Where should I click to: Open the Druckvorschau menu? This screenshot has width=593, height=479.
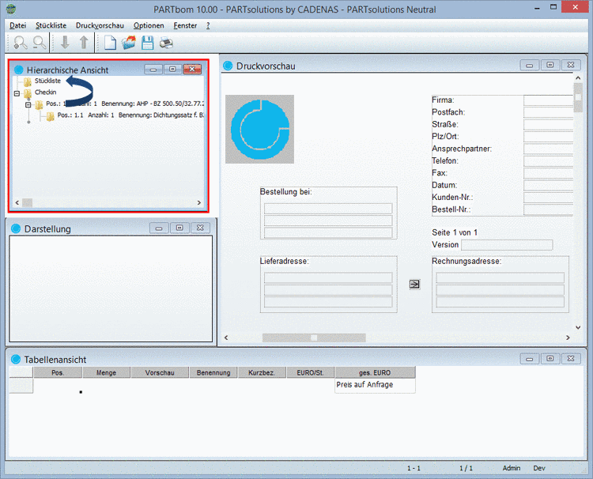100,25
